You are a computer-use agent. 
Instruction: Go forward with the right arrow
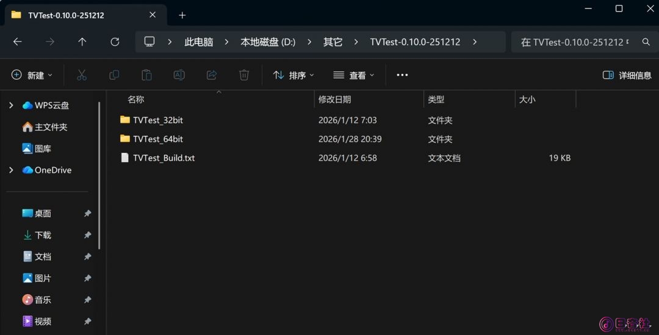tap(50, 42)
